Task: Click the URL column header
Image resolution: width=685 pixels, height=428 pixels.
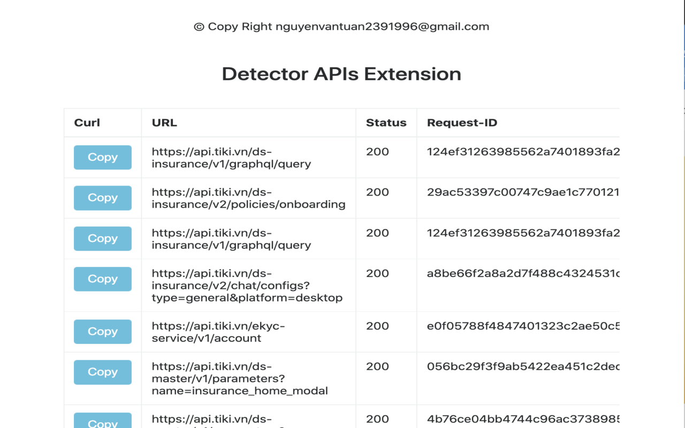Action: (x=164, y=123)
